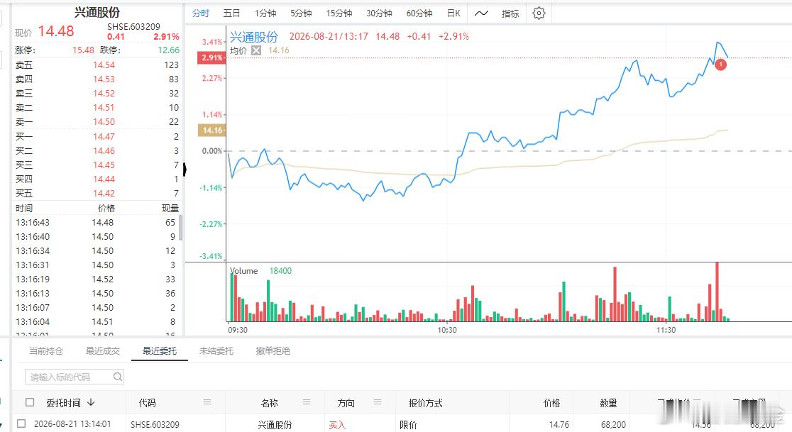Check the 2026-08-21 13:14:01 order row checkbox
Image resolution: width=792 pixels, height=432 pixels.
point(21,424)
